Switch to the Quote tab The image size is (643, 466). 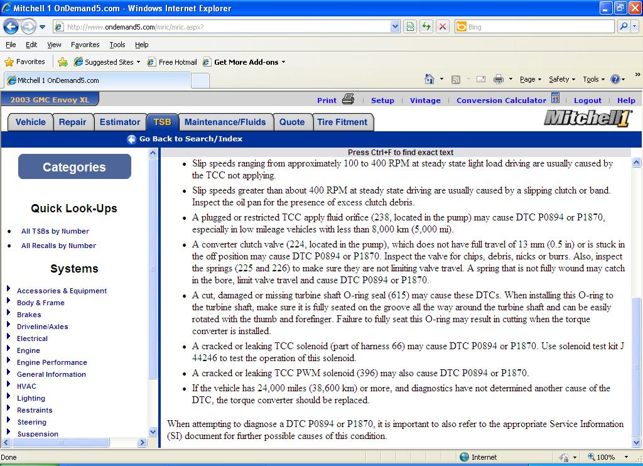(x=292, y=122)
